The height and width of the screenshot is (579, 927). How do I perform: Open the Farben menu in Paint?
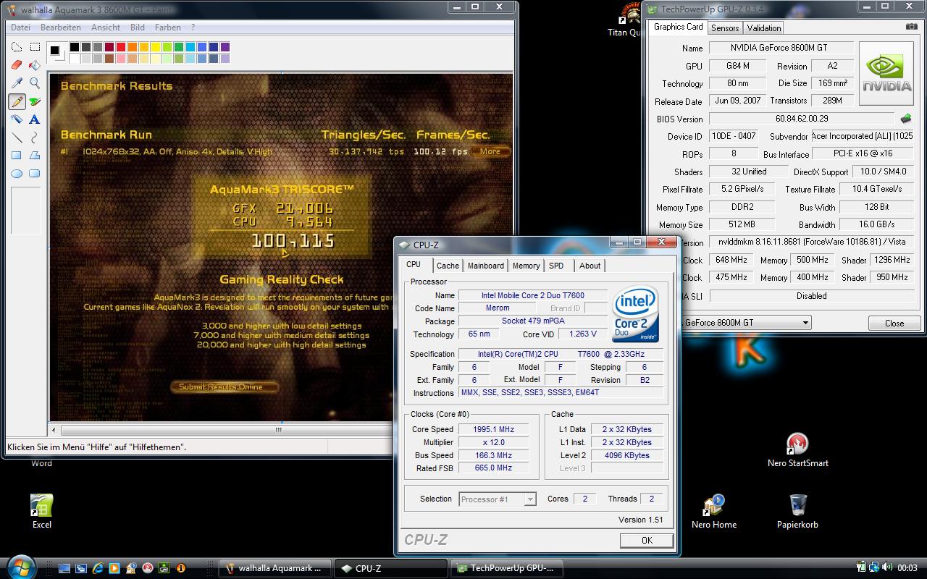click(168, 28)
